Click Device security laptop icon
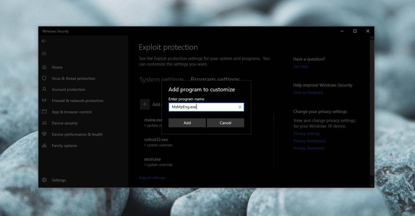 pos(44,123)
